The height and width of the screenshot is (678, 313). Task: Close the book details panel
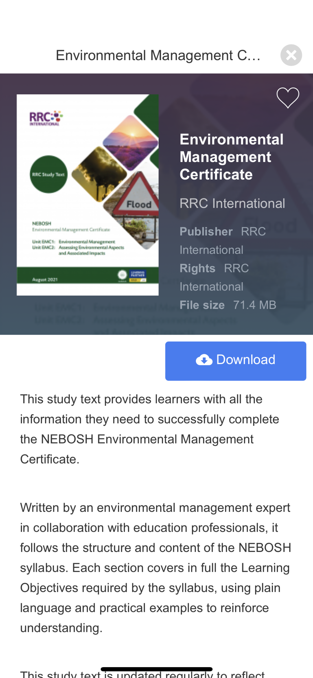(291, 55)
